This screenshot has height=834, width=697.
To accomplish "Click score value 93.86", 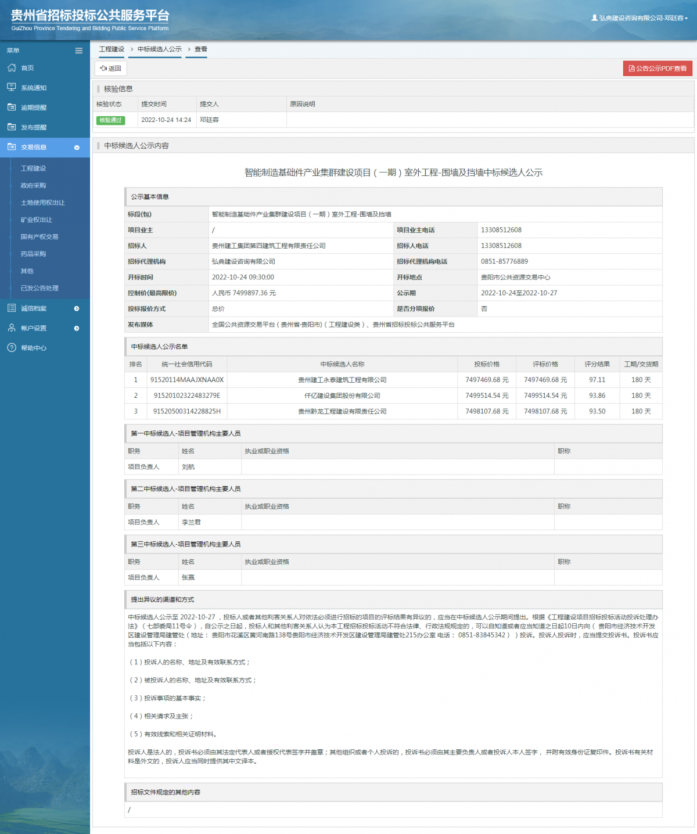I will pos(597,396).
